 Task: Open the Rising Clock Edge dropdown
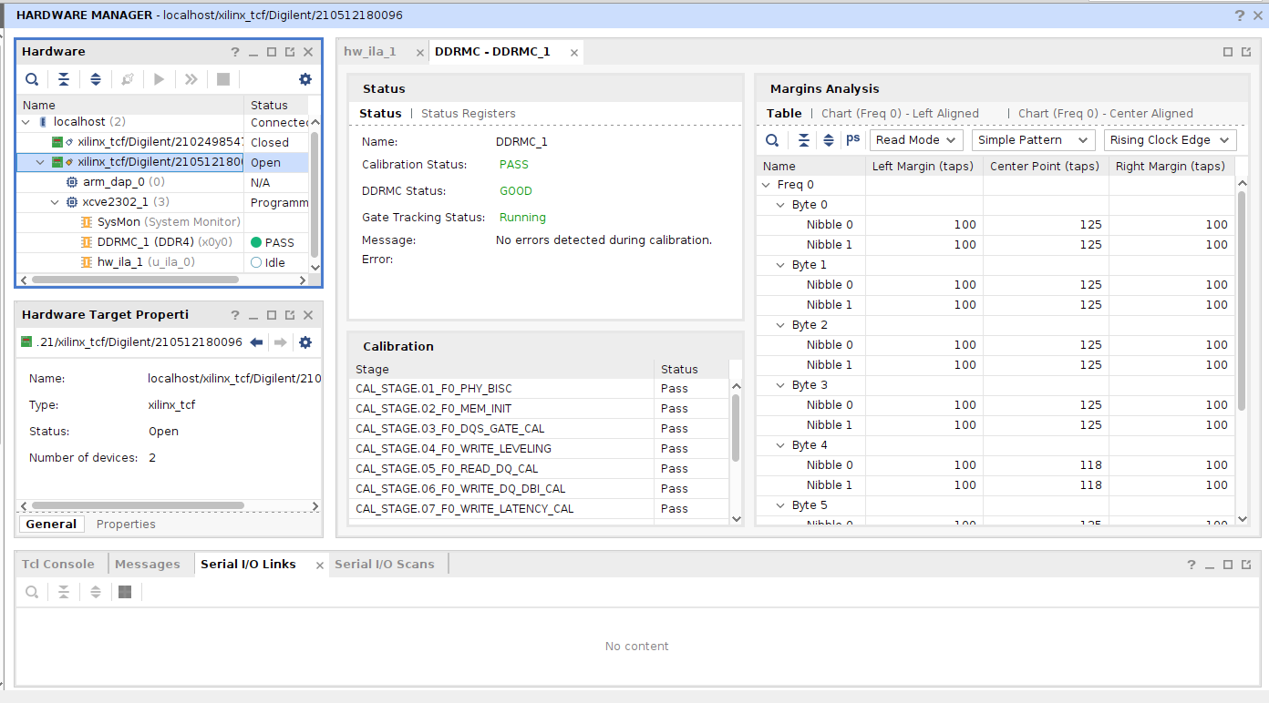1170,140
